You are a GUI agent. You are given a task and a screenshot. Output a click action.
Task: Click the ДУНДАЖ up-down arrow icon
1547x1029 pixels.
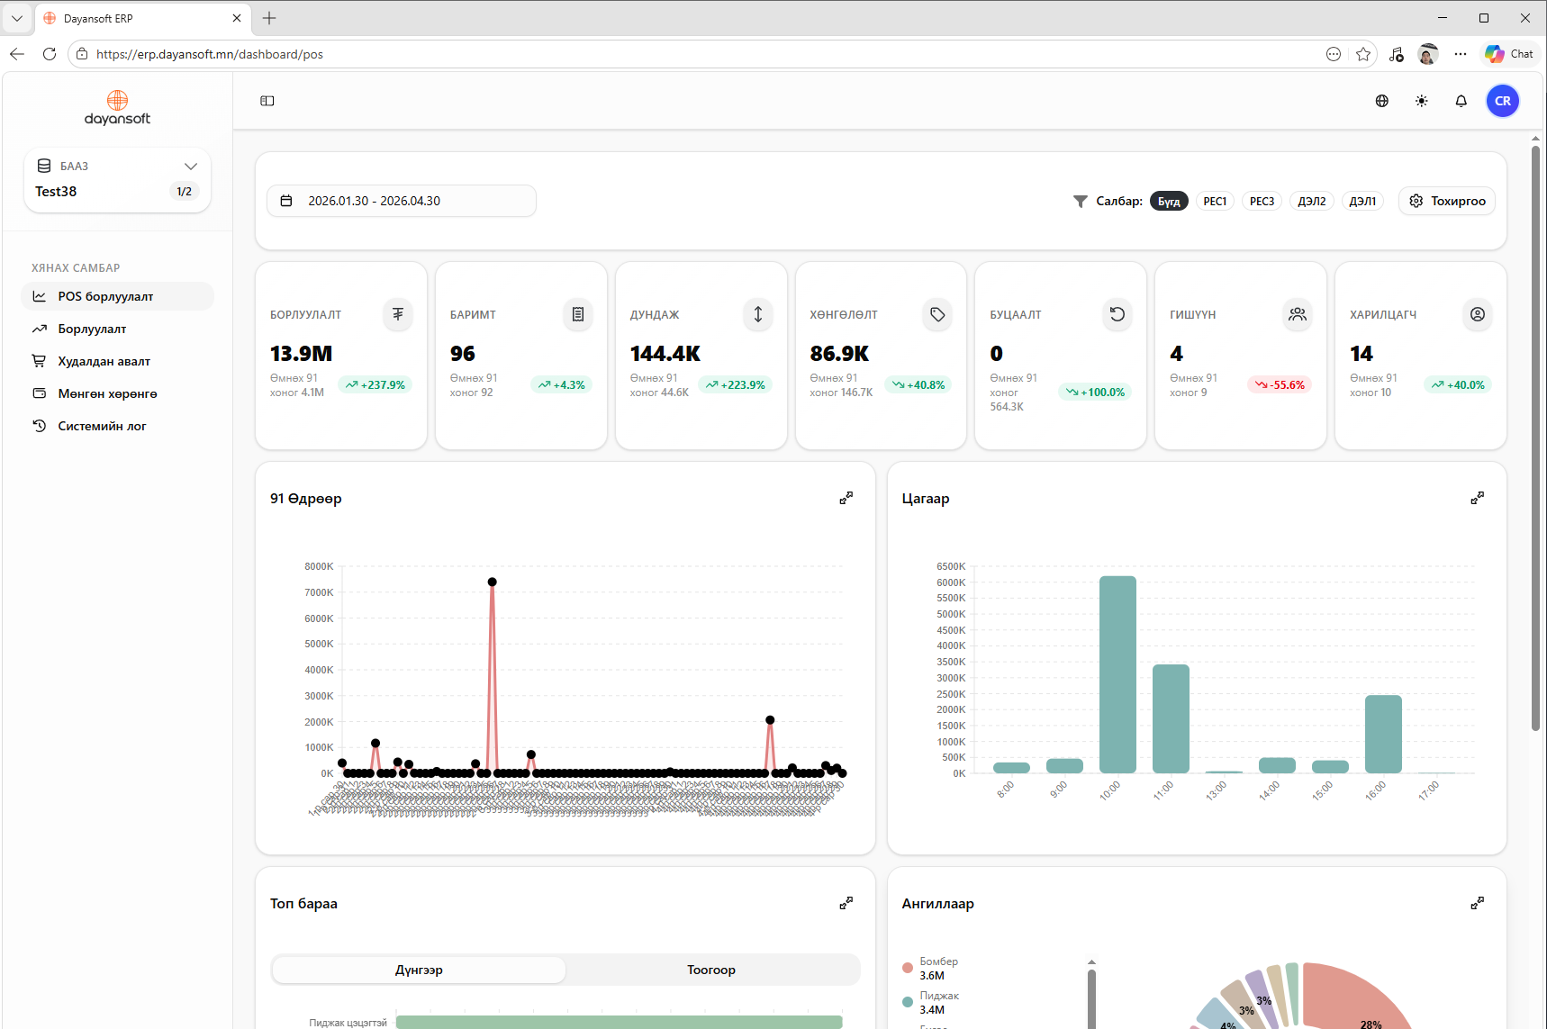[758, 314]
